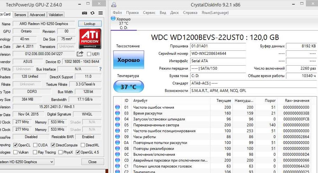Click status orb for attribute 0C row

tap(117, 154)
